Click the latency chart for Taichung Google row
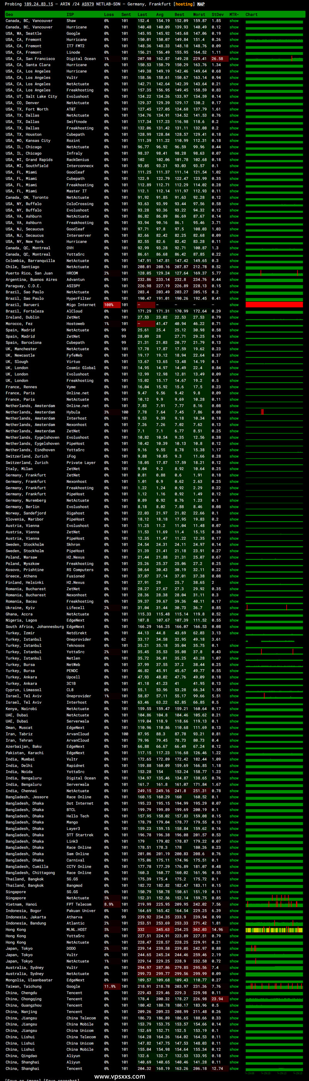 tap(274, 987)
